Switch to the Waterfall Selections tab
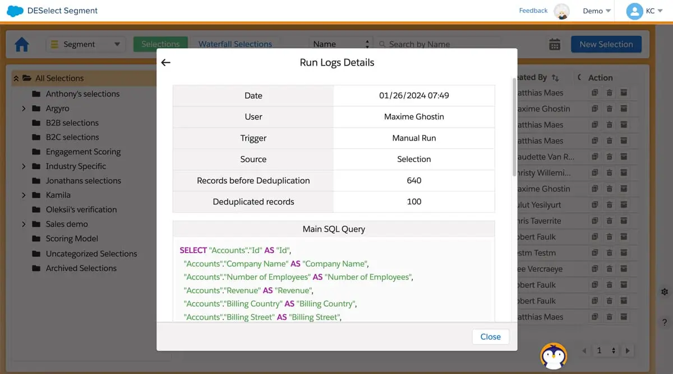Viewport: 673px width, 374px height. (x=235, y=45)
